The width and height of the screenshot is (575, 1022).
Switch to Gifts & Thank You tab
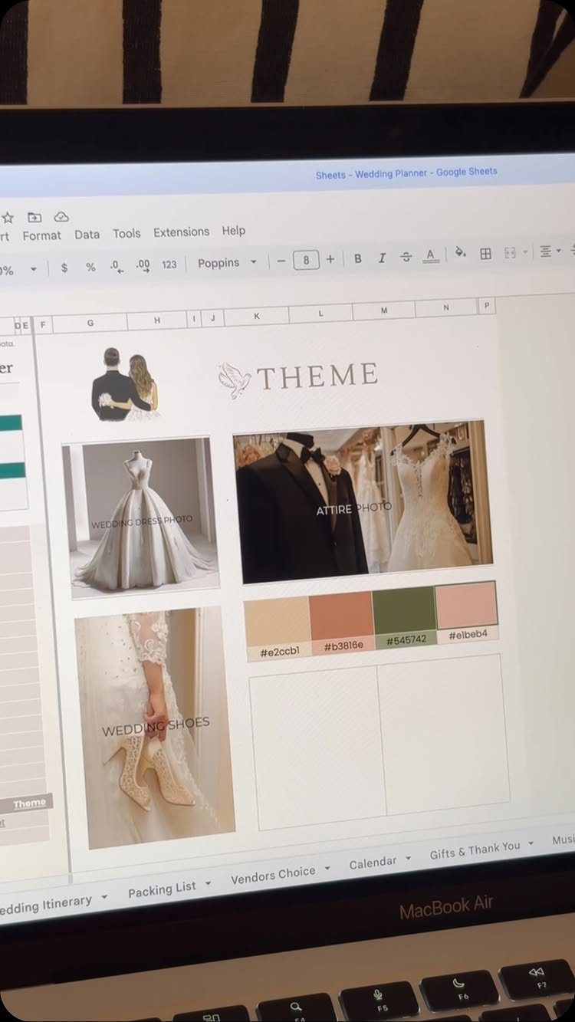point(475,849)
